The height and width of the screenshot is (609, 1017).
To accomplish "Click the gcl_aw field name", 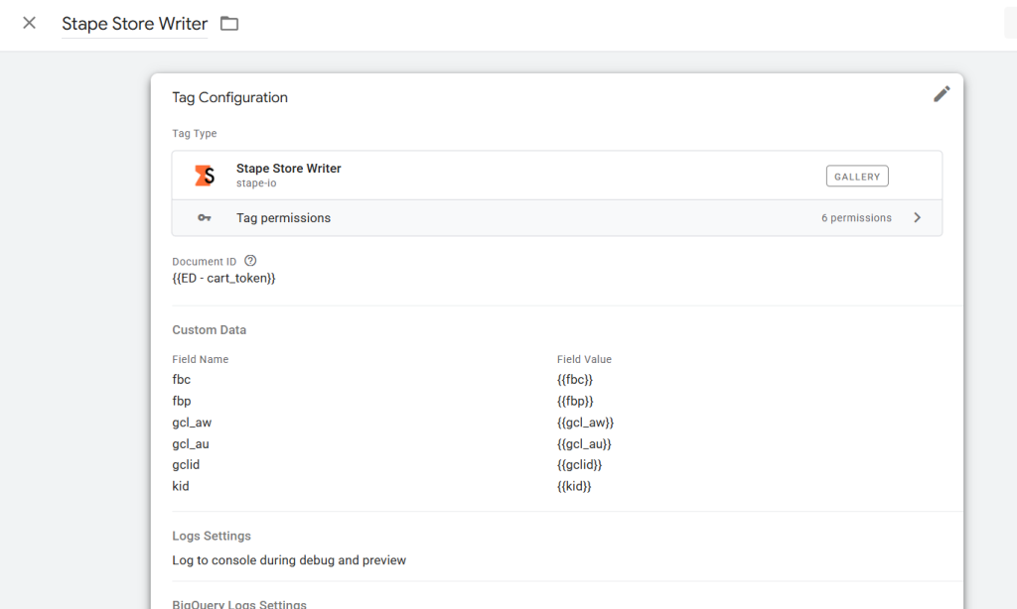I will [x=192, y=423].
